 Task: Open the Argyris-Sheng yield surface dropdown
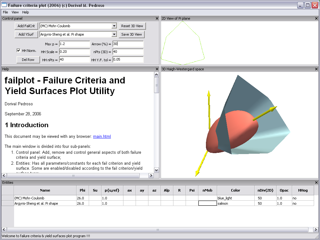point(114,34)
